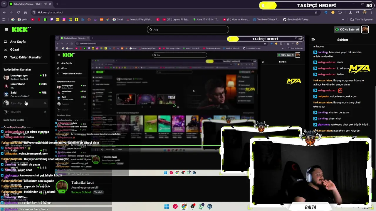Image resolution: width=376 pixels, height=211 pixels.
Task: Collapse the Sohbet chat panel icon
Action: coord(313,40)
